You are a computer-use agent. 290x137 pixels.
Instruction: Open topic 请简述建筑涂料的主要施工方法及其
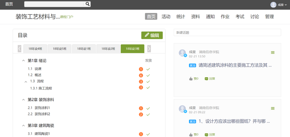tap(235, 65)
